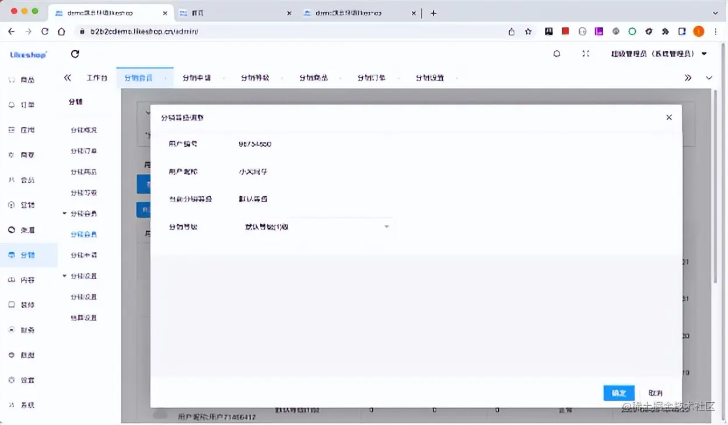Show more tabs with double-right arrow
728x425 pixels.
688,78
